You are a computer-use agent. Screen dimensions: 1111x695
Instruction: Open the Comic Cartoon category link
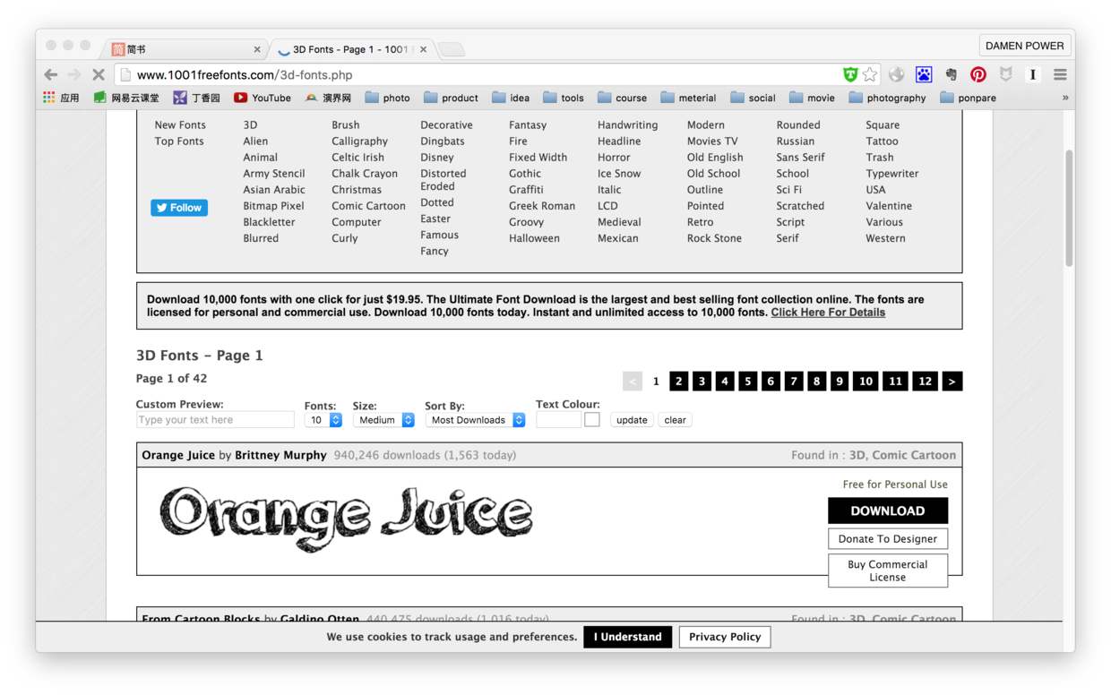(368, 206)
